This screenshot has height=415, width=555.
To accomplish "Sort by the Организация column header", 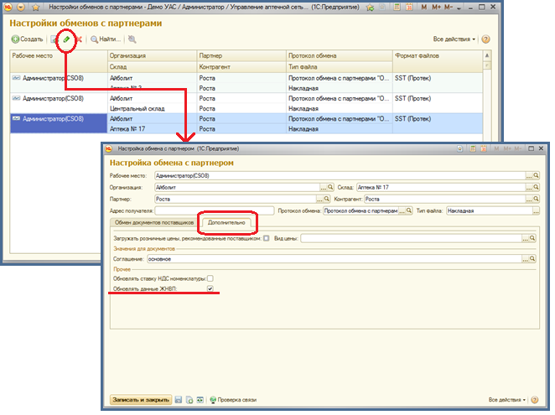I will (153, 55).
